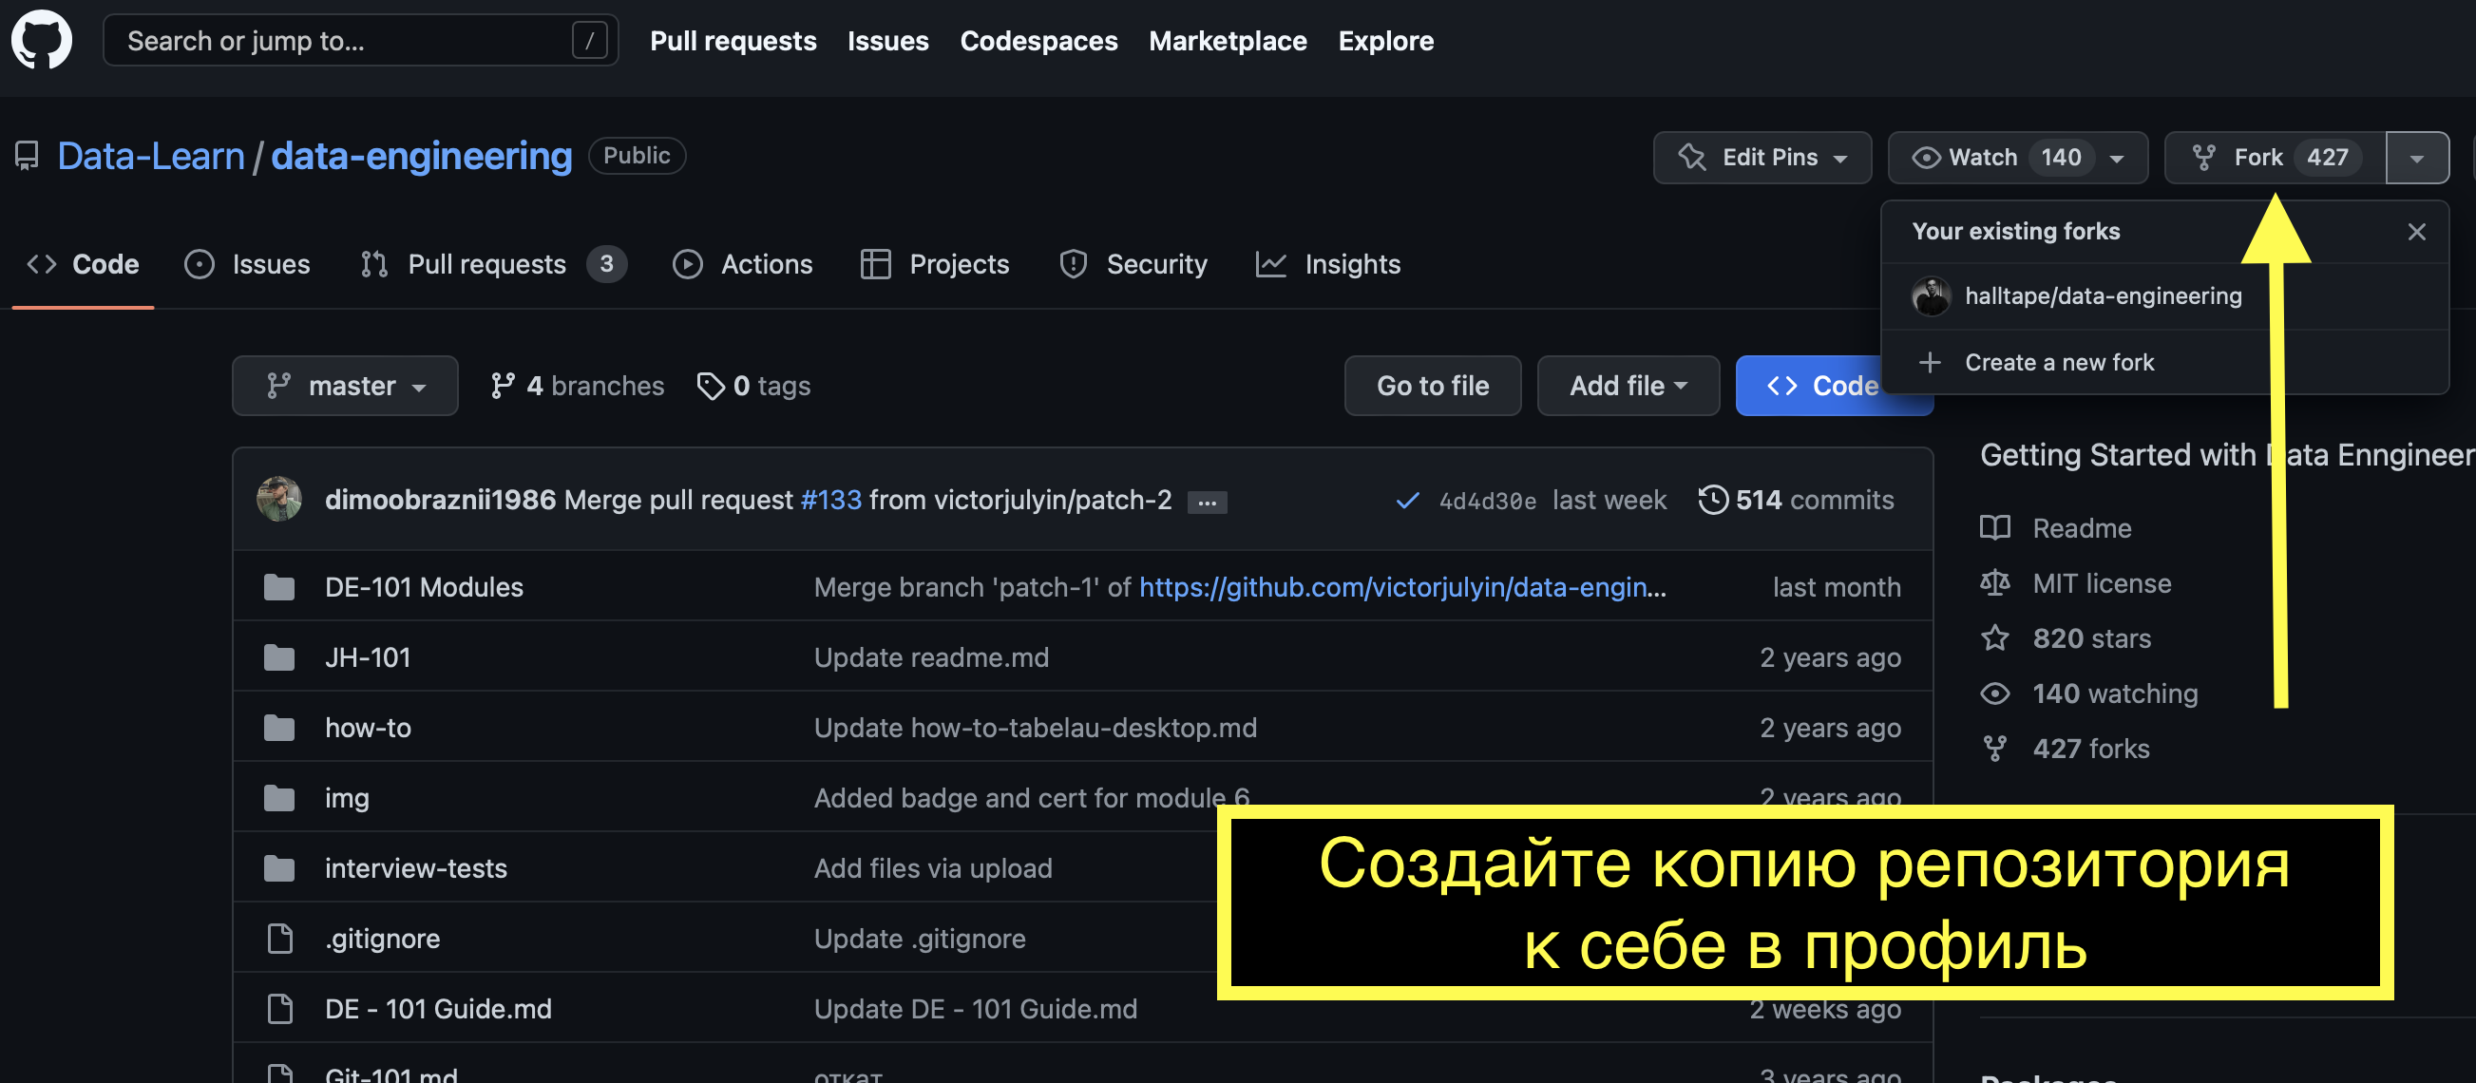The height and width of the screenshot is (1083, 2476).
Task: Click the GitHub Octocat logo
Action: point(42,39)
